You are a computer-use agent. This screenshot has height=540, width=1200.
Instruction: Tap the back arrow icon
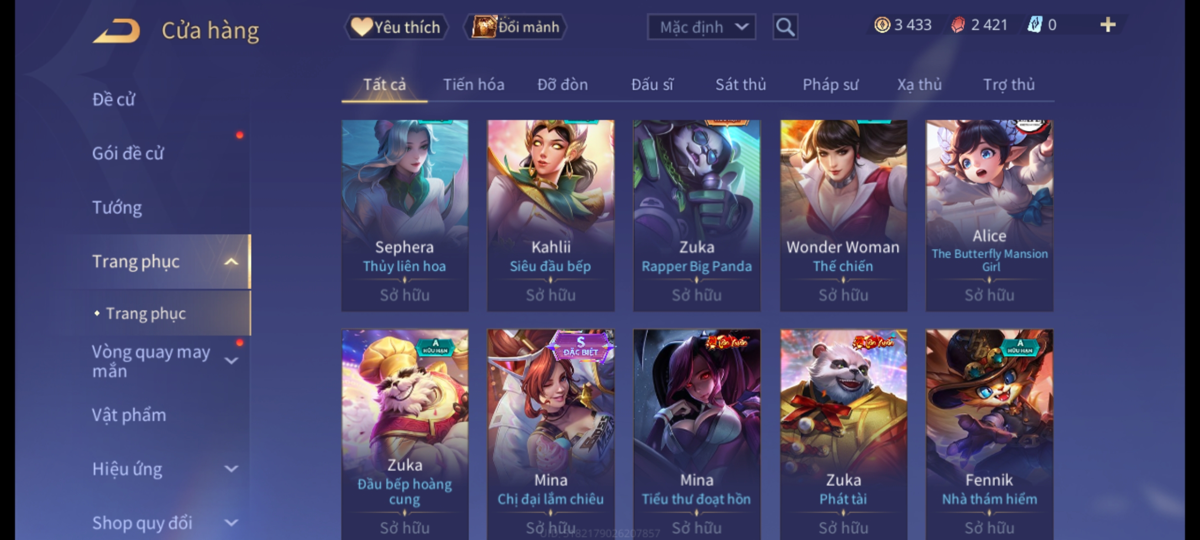point(116,31)
